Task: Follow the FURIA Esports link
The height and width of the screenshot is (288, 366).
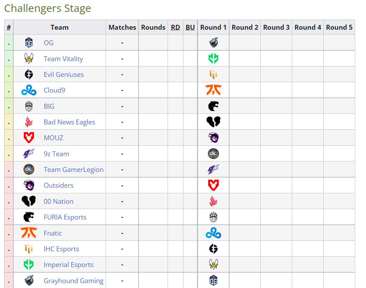Action: tap(65, 217)
